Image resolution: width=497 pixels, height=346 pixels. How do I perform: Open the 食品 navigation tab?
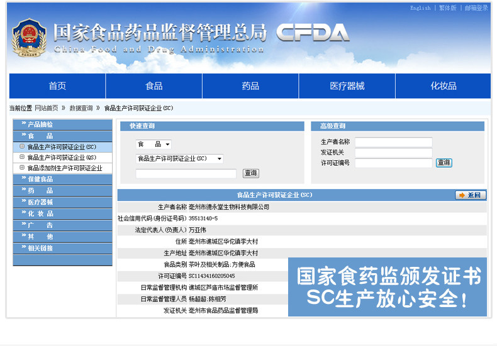[154, 85]
